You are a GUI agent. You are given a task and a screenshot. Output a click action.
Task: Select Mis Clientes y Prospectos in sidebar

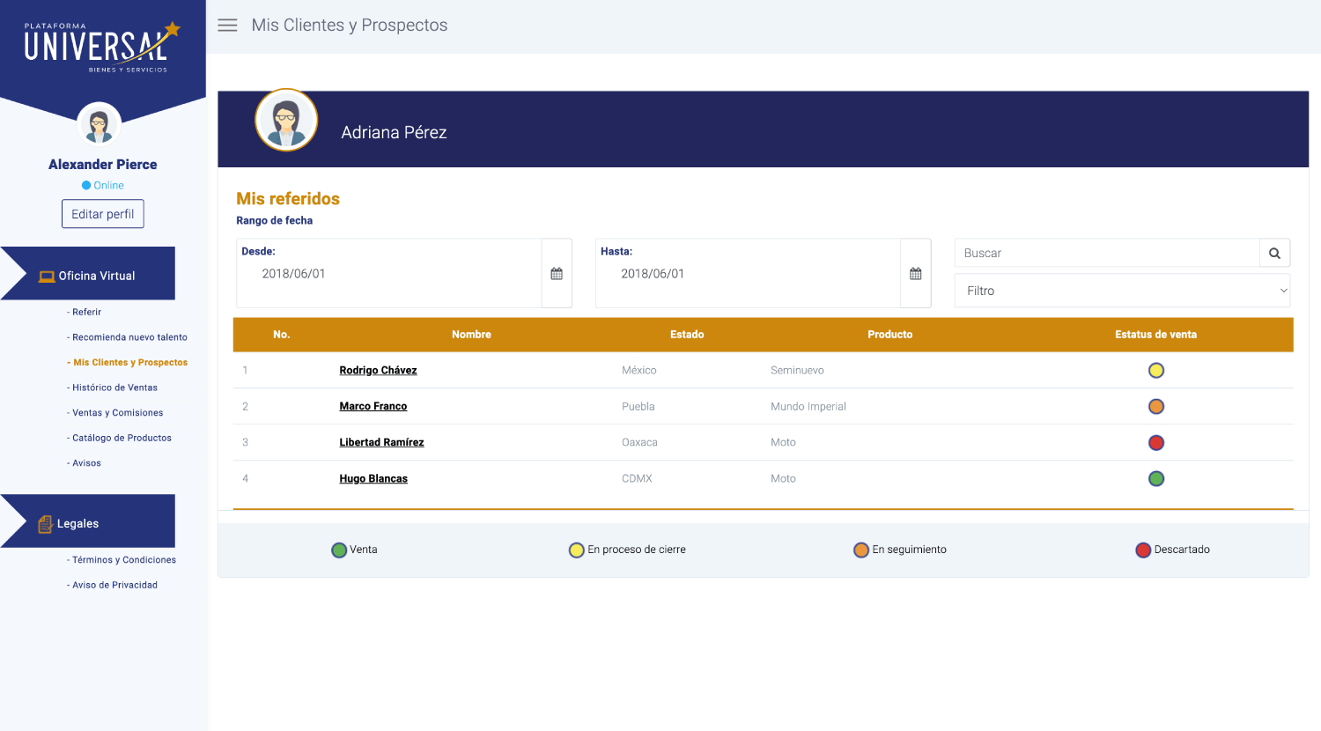click(x=128, y=363)
